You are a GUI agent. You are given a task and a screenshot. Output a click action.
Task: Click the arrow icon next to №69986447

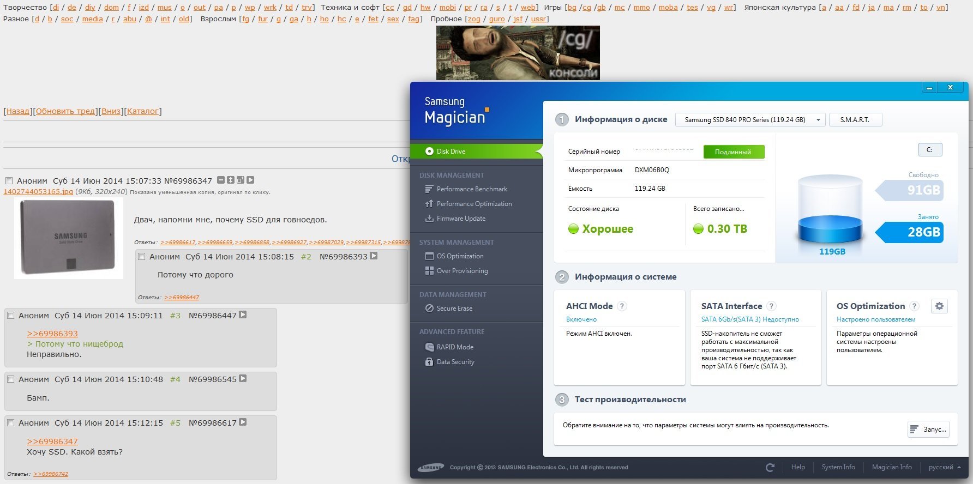243,314
